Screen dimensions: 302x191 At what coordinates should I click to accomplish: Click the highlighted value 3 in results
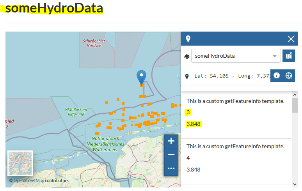click(x=188, y=112)
